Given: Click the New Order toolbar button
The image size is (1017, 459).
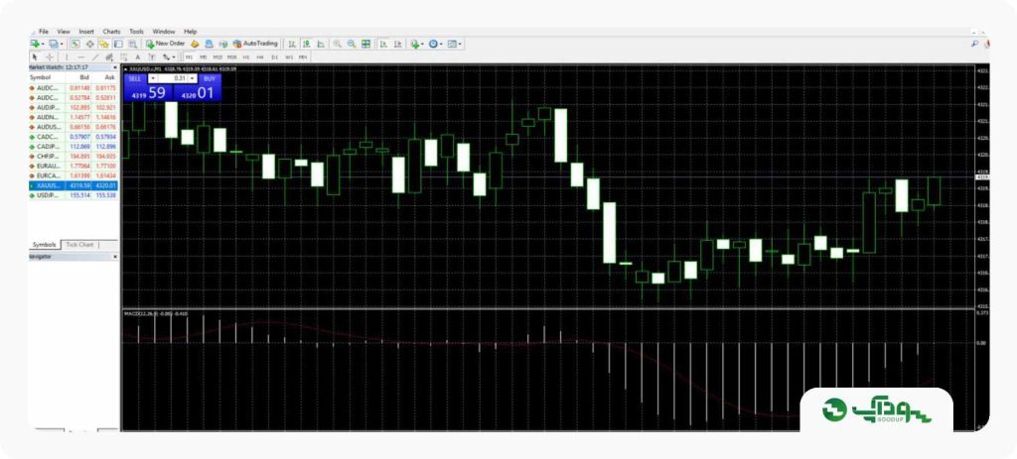Looking at the screenshot, I should pyautogui.click(x=166, y=44).
